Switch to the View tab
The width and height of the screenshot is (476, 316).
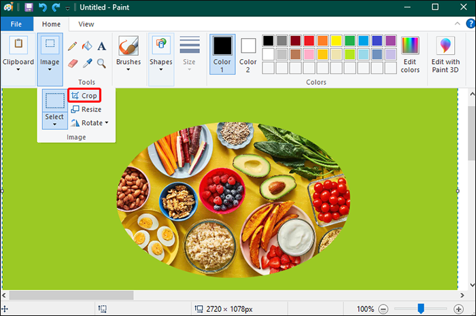click(86, 24)
